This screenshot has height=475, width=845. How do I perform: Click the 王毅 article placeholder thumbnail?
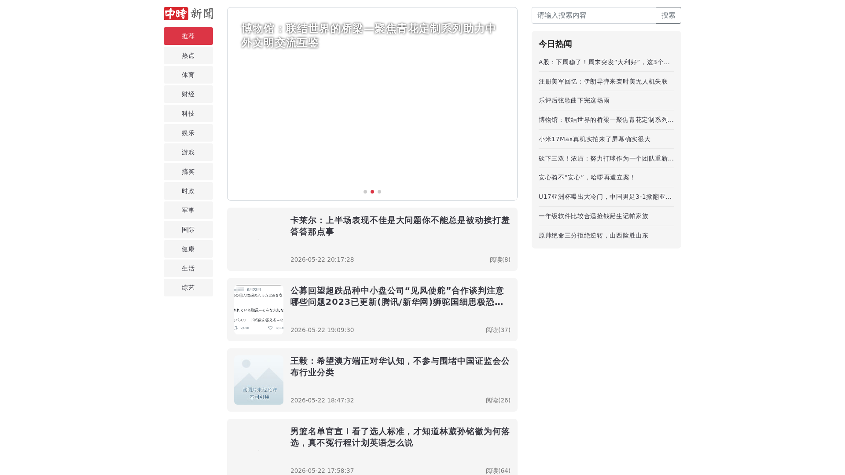point(259,380)
